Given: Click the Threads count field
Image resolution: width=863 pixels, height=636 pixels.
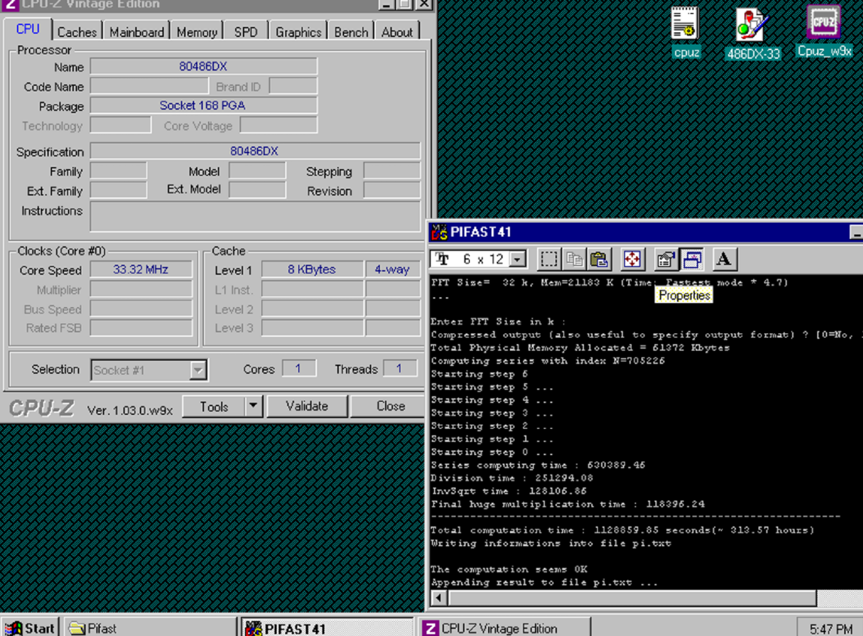Looking at the screenshot, I should 399,368.
